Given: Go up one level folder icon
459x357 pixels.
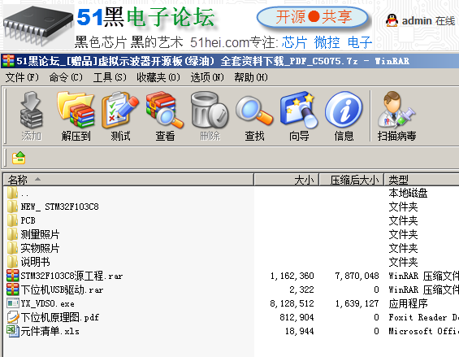Looking at the screenshot, I should click(19, 158).
